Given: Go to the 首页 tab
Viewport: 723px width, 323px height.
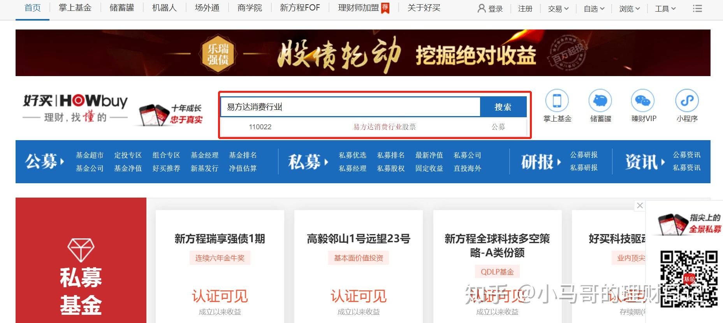Looking at the screenshot, I should point(32,8).
